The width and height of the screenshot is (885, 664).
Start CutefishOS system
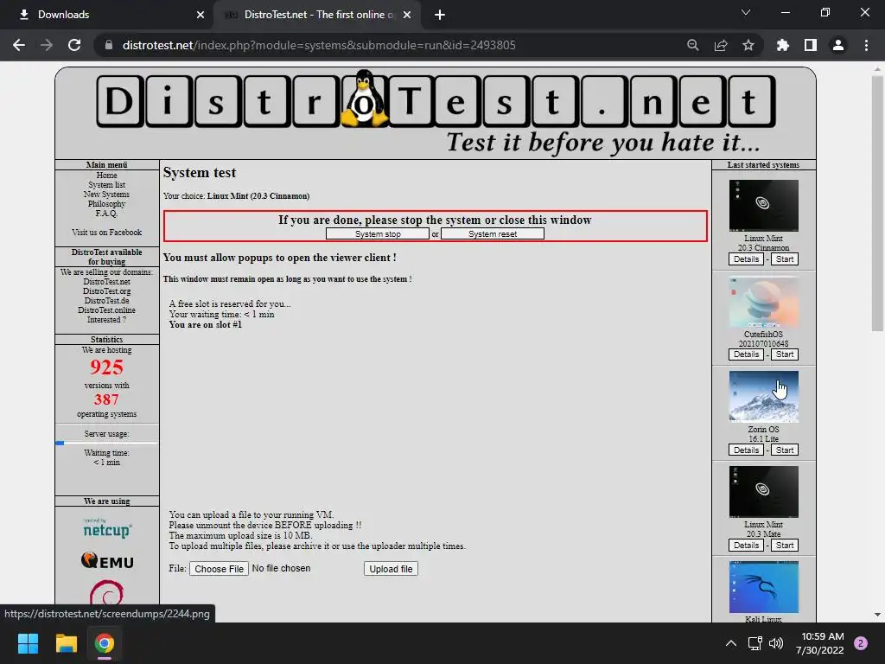point(785,354)
